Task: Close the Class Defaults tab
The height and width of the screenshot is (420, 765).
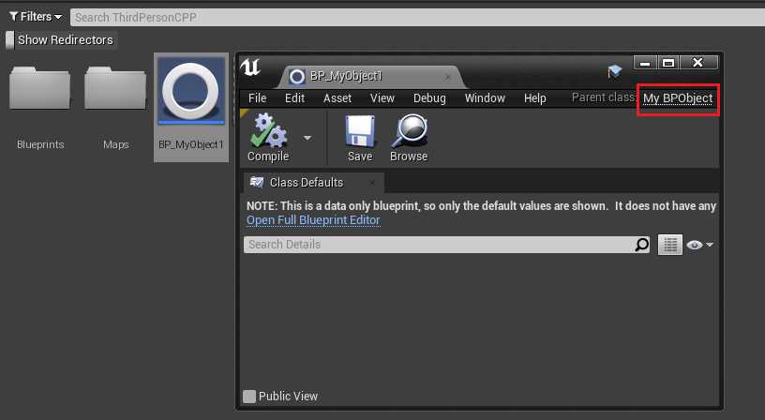Action: click(x=372, y=183)
